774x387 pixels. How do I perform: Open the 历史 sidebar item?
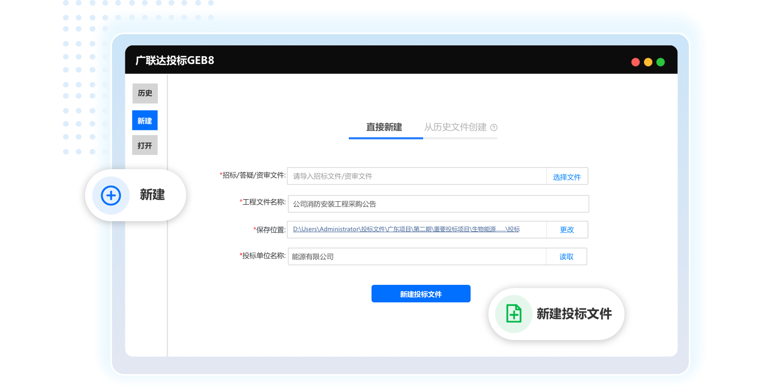coord(145,93)
